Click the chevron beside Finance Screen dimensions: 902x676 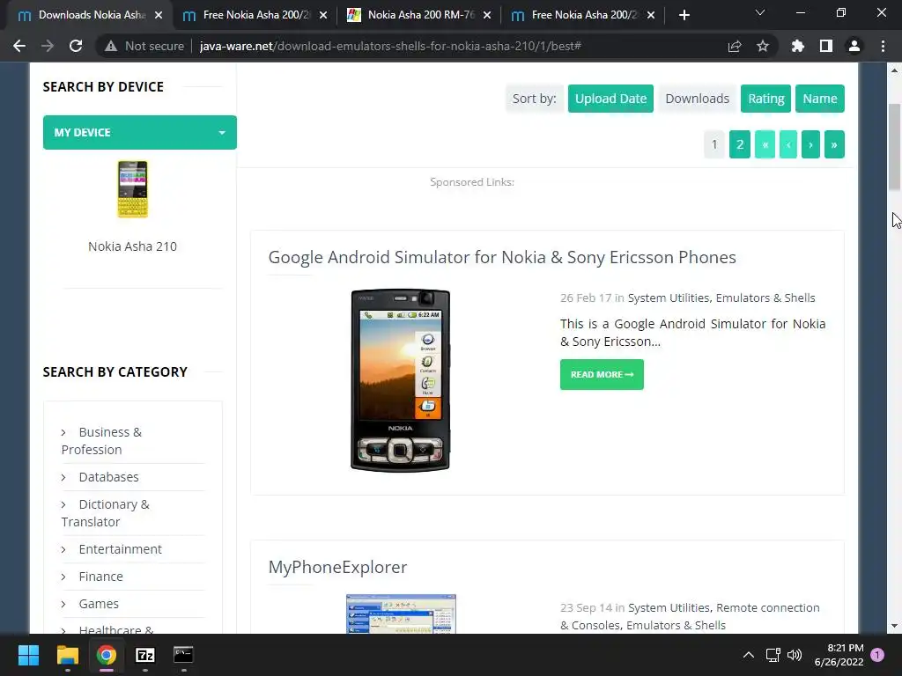tap(63, 577)
